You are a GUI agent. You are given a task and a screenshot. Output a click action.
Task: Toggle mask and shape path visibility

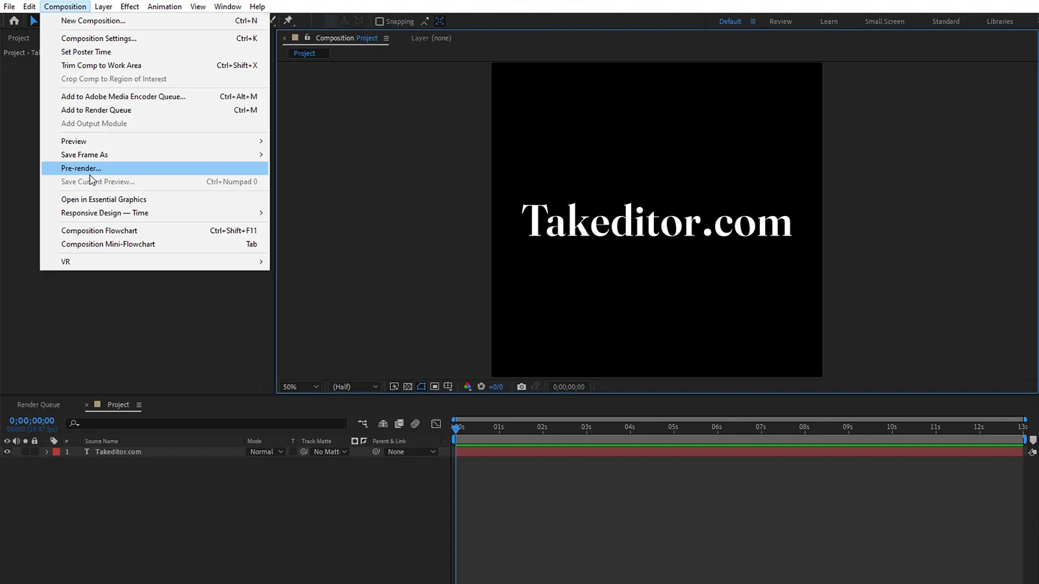[x=421, y=387]
